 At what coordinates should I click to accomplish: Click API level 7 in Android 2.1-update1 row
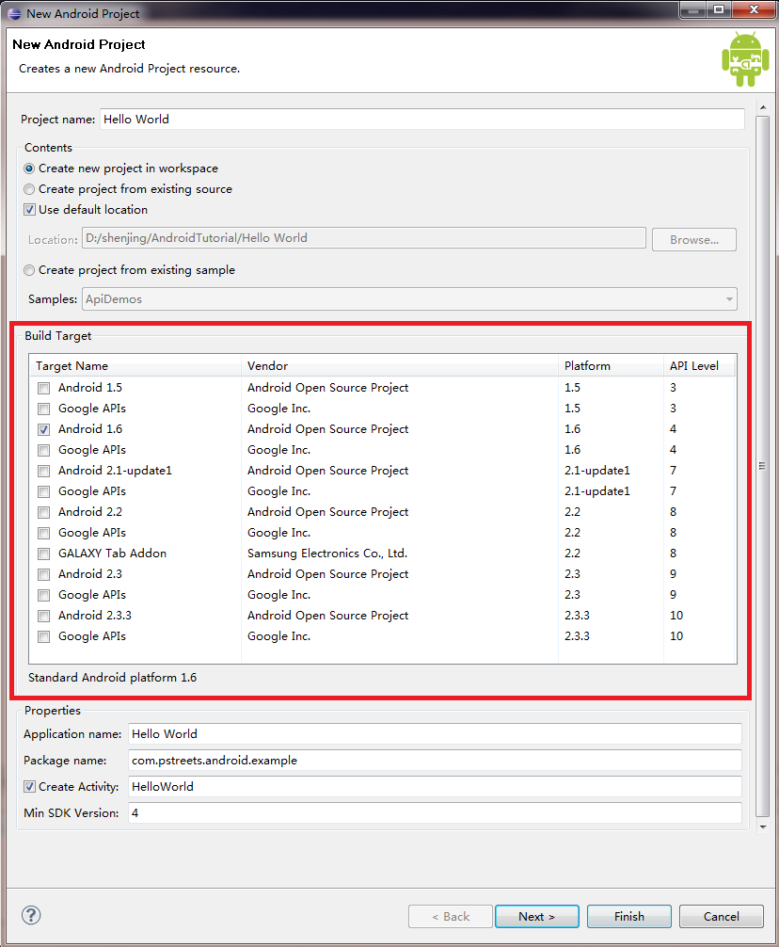[x=673, y=471]
